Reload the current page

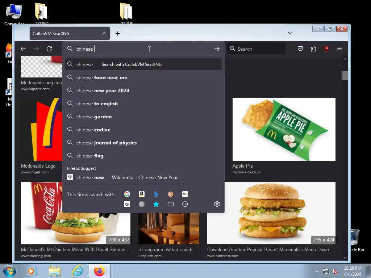pyautogui.click(x=49, y=49)
